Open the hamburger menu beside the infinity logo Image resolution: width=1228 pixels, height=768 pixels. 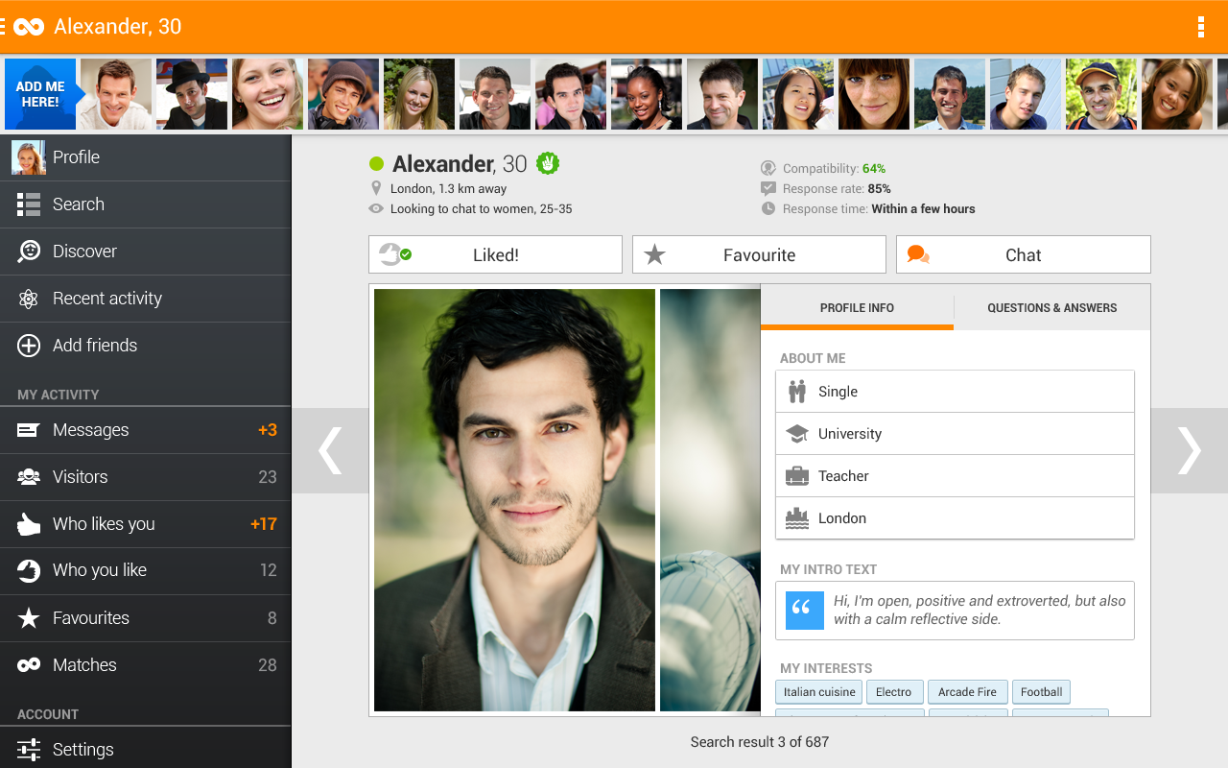pyautogui.click(x=4, y=27)
